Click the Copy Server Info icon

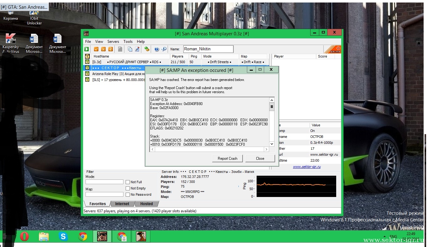pyautogui.click(x=130, y=49)
